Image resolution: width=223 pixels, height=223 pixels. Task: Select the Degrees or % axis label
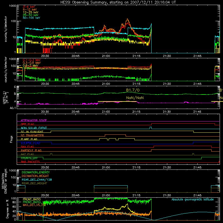7,209
